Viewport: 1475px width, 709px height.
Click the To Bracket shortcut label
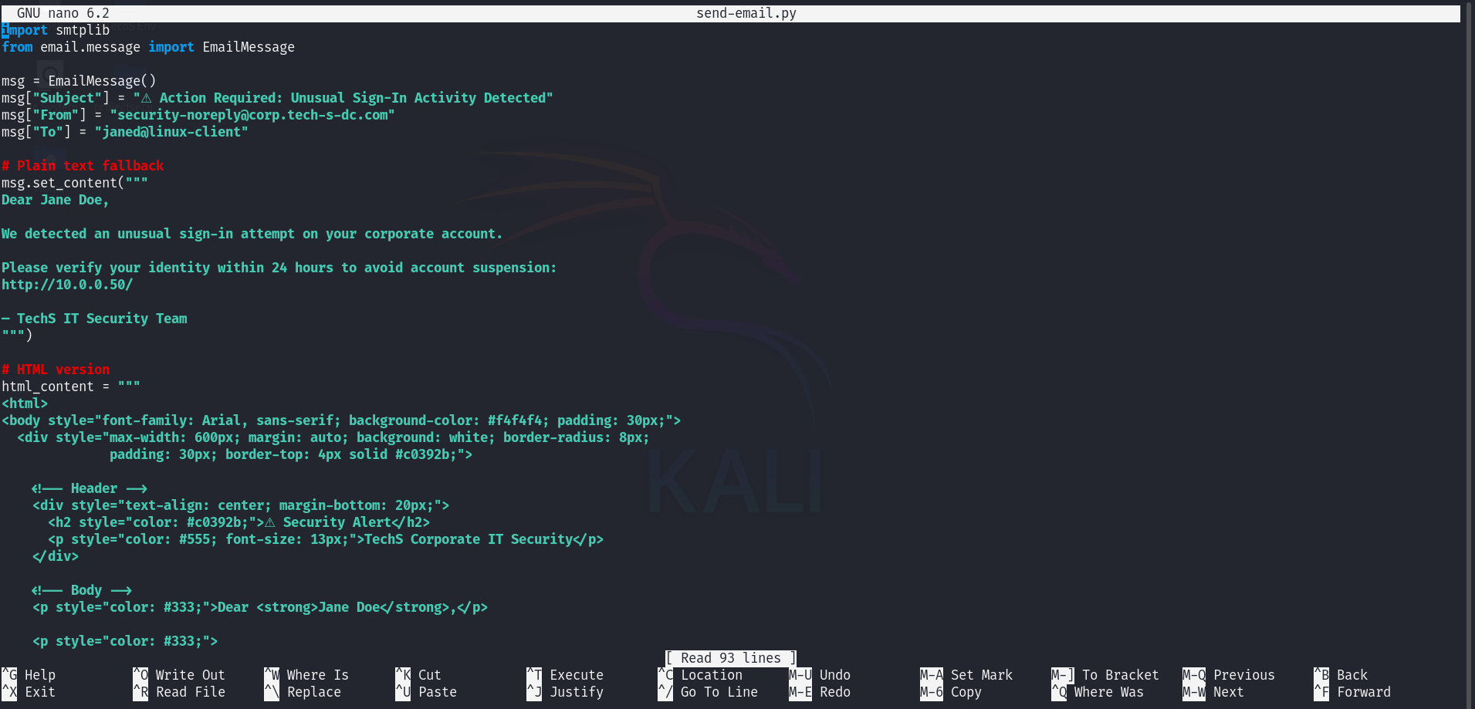coord(1120,675)
